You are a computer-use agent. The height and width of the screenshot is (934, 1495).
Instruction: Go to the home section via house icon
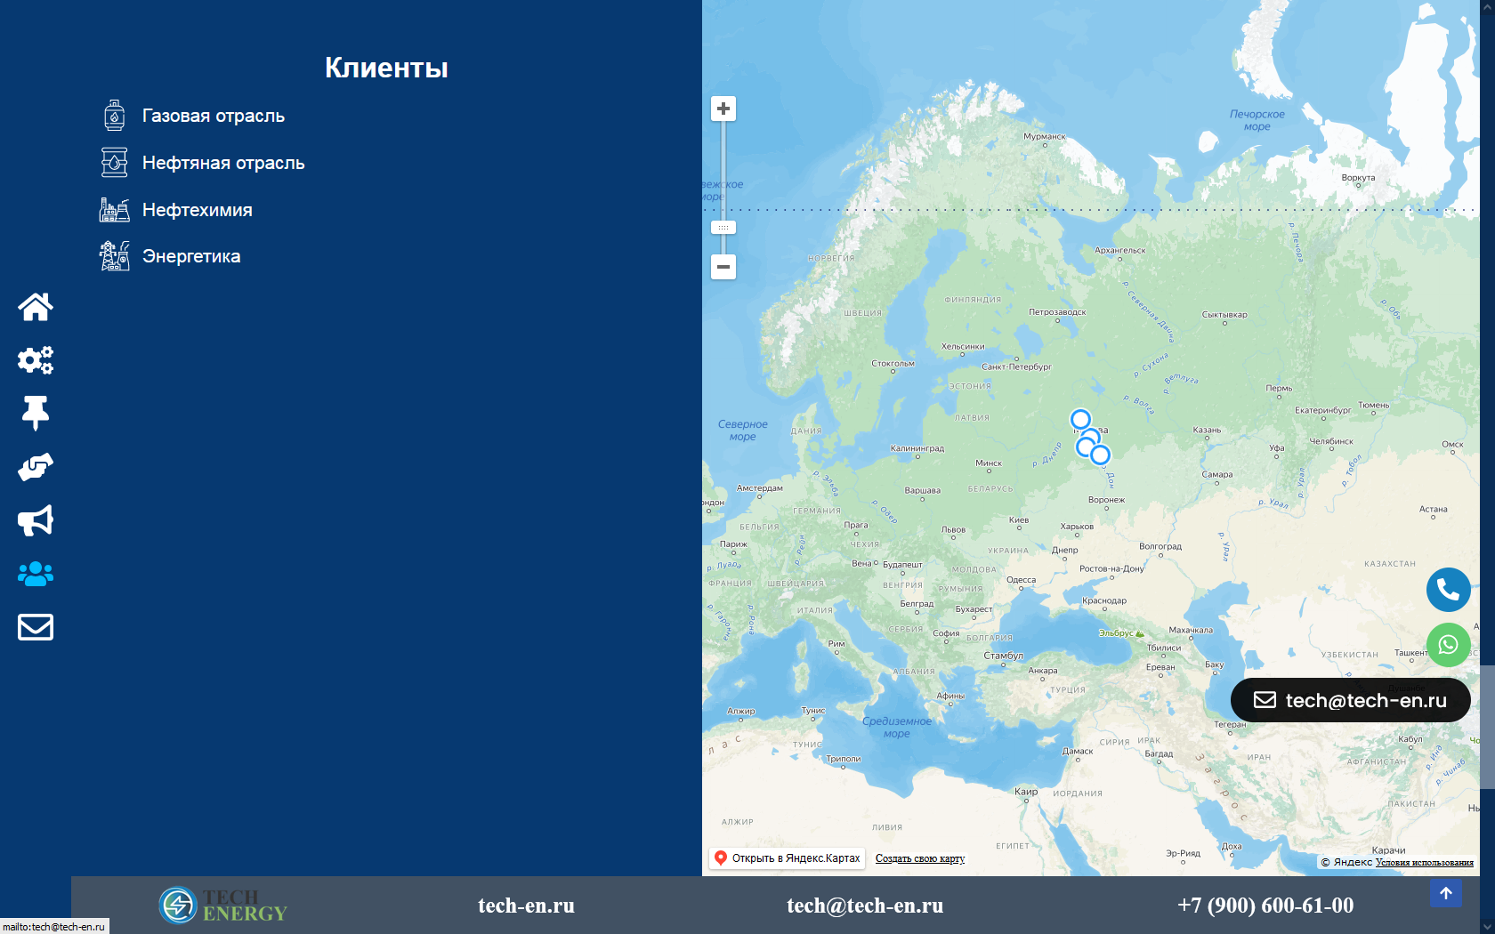36,307
